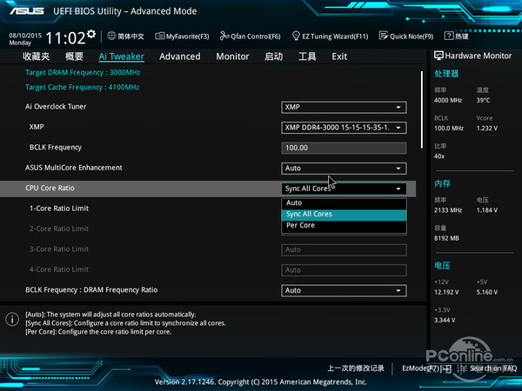Viewport: 522px width, 391px height.
Task: Open Qfan Control(F6)
Action: pyautogui.click(x=251, y=36)
